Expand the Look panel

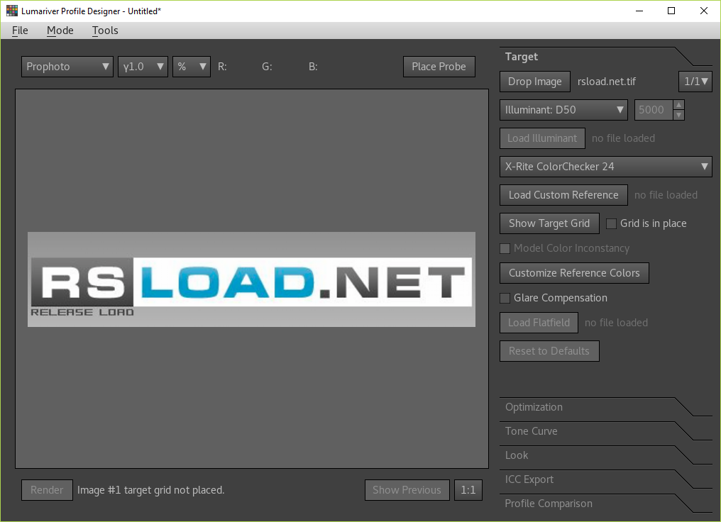[x=605, y=455]
